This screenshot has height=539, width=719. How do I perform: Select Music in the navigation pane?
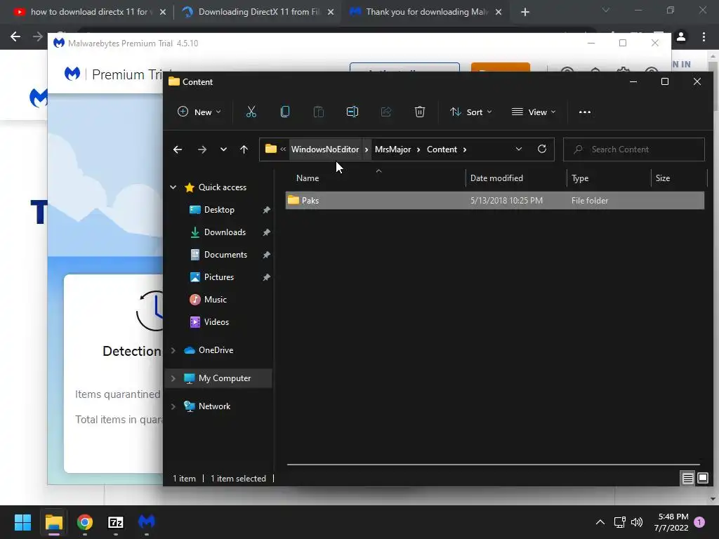(x=215, y=299)
